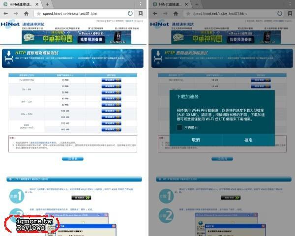
Task: Open the home page in the browser without the dialog
Action: click(x=27, y=14)
